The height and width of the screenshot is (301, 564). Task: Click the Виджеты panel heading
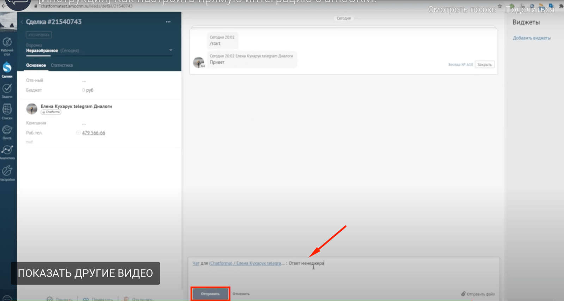click(526, 22)
